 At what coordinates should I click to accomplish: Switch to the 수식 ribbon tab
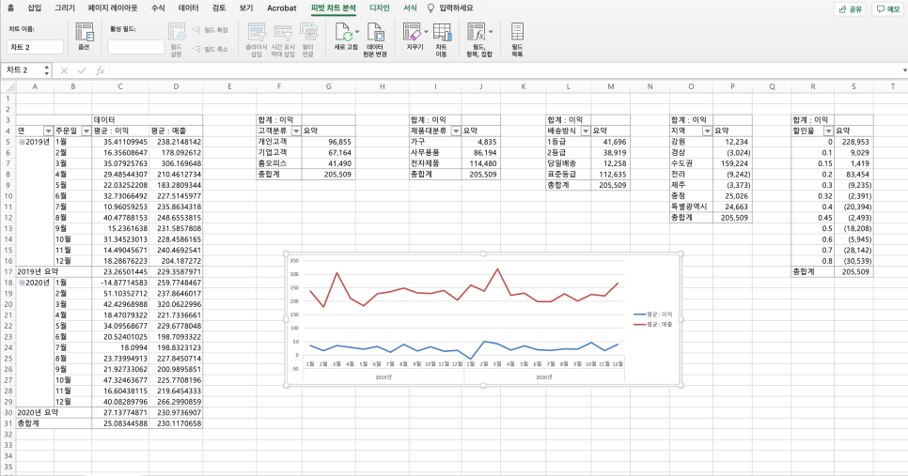(158, 8)
